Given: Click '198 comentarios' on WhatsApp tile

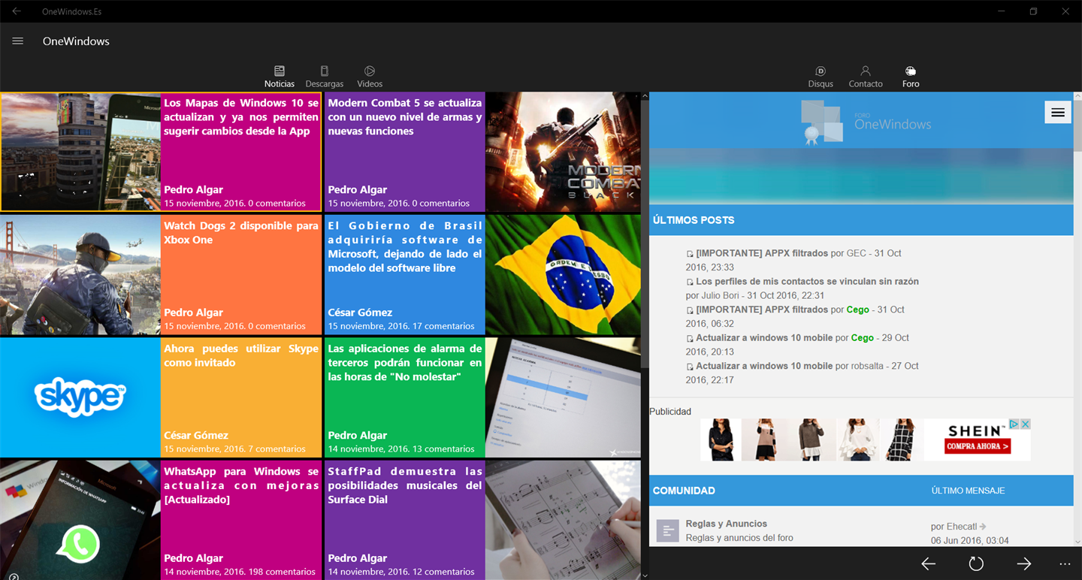Looking at the screenshot, I should pos(282,572).
